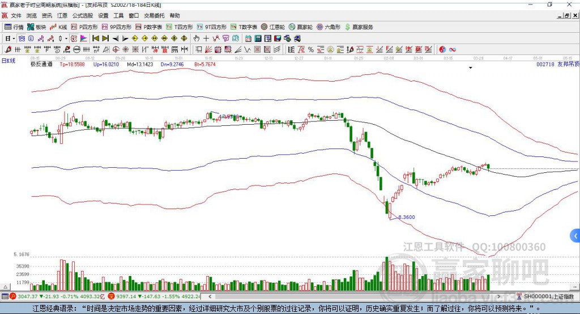The width and height of the screenshot is (580, 314).
Task: Select the n² square number tool
Action: pos(96,49)
